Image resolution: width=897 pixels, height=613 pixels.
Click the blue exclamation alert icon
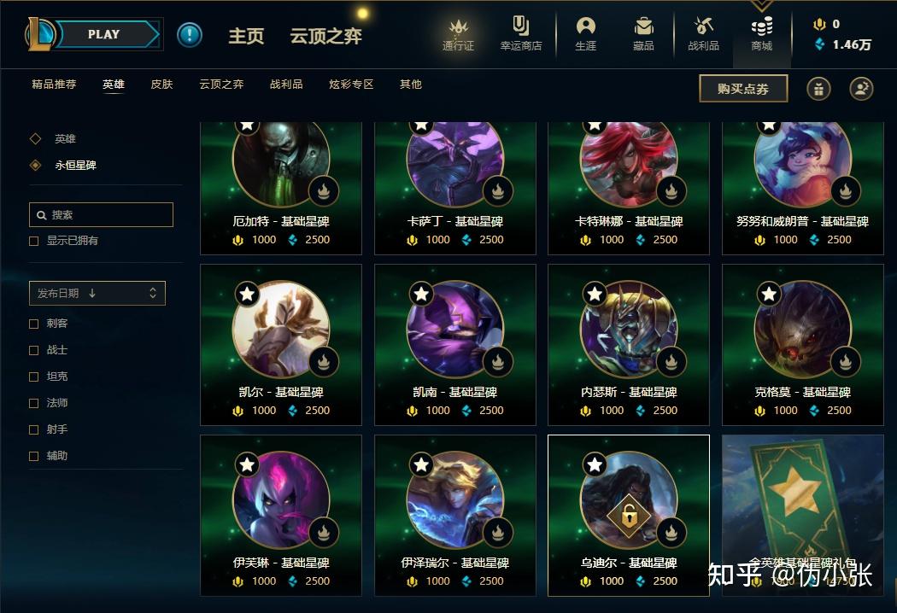[190, 35]
